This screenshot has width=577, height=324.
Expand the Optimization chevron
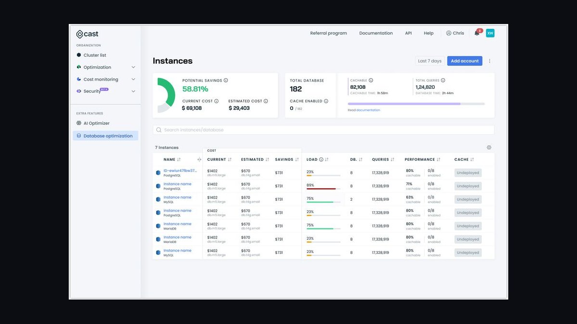click(133, 67)
